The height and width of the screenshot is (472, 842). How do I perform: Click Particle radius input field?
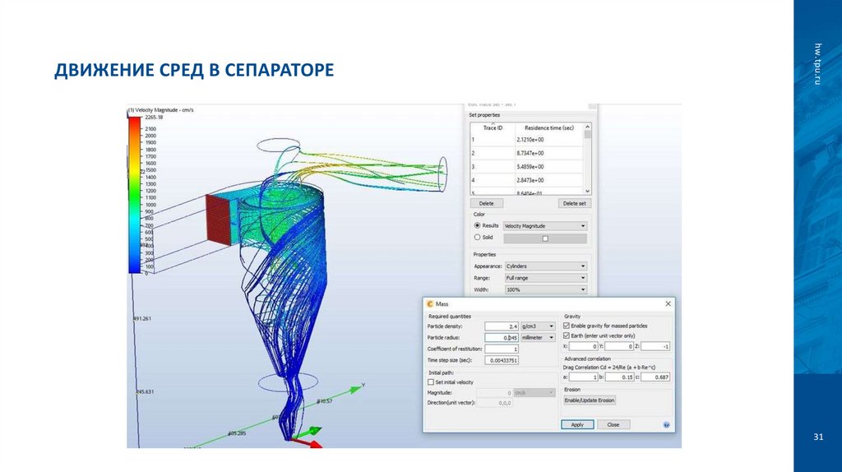[502, 338]
